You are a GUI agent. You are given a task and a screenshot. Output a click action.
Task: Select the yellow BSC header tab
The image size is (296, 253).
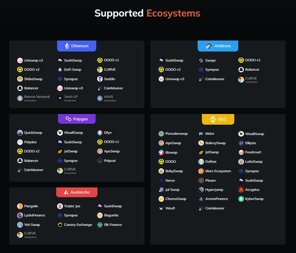pos(218,119)
